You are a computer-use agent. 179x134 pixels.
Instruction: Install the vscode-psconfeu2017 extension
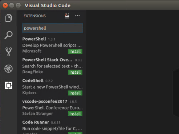coord(75,114)
